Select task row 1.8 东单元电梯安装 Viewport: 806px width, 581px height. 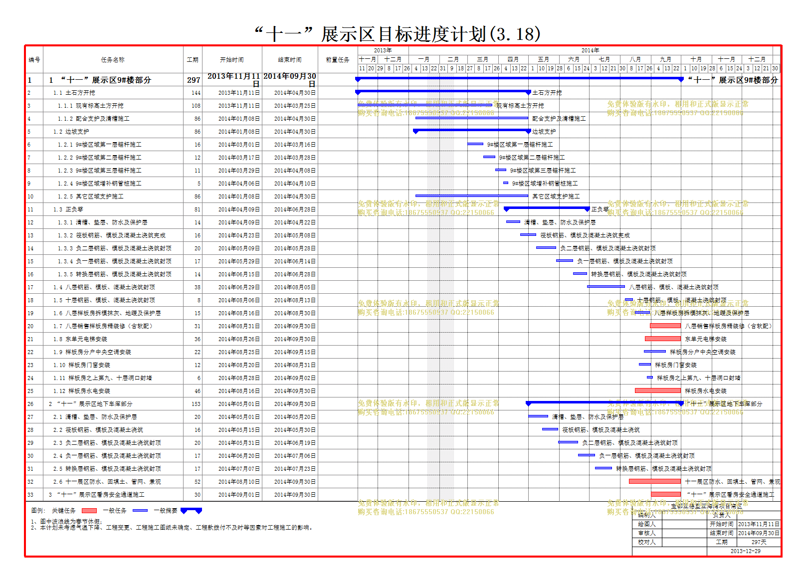[192, 339]
